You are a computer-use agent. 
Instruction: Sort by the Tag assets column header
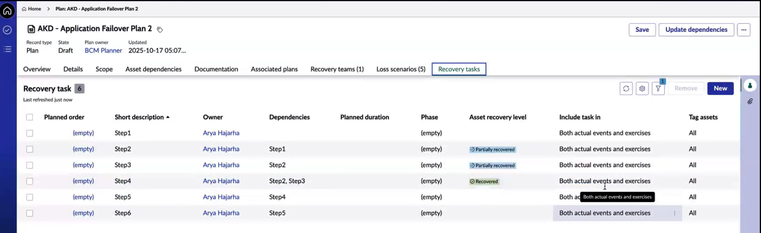coord(703,117)
